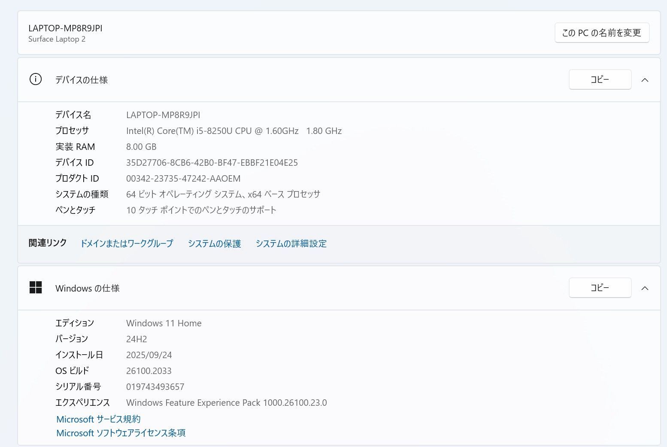Copy Windows specifications with コピー button
The width and height of the screenshot is (667, 447).
click(x=600, y=288)
